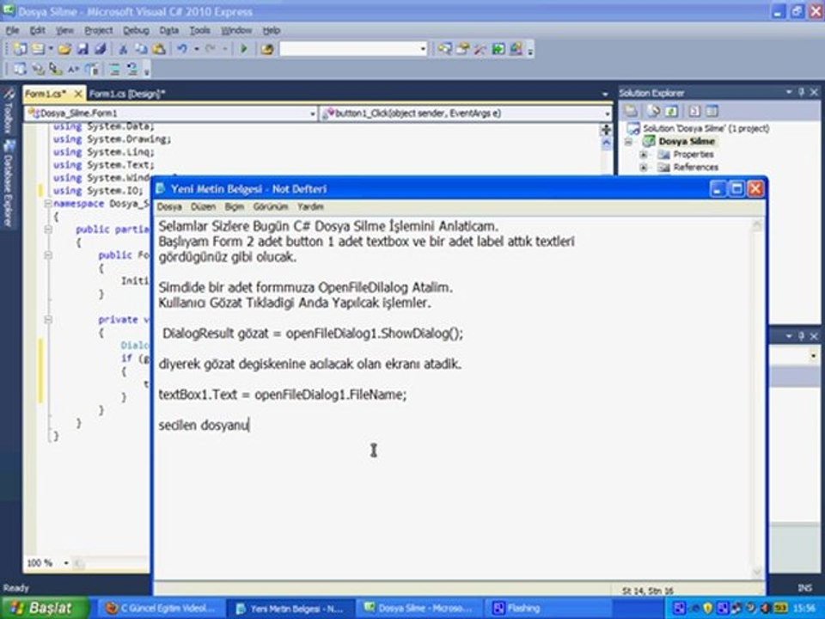The width and height of the screenshot is (825, 619).
Task: Open Notepad's Yardım menu
Action: tap(310, 207)
